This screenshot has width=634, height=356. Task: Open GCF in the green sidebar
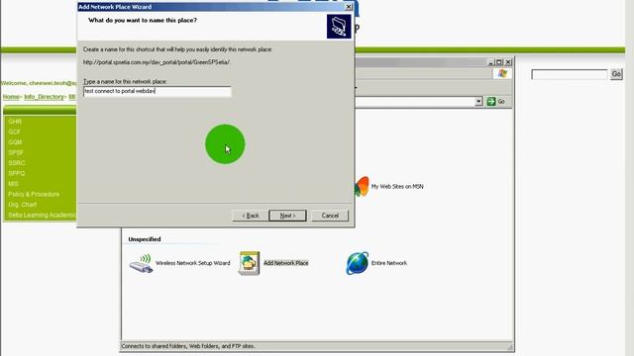(14, 132)
